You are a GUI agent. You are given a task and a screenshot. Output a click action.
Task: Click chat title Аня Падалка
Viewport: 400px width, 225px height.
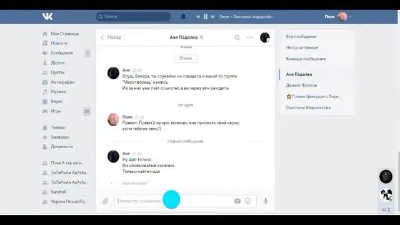[183, 37]
